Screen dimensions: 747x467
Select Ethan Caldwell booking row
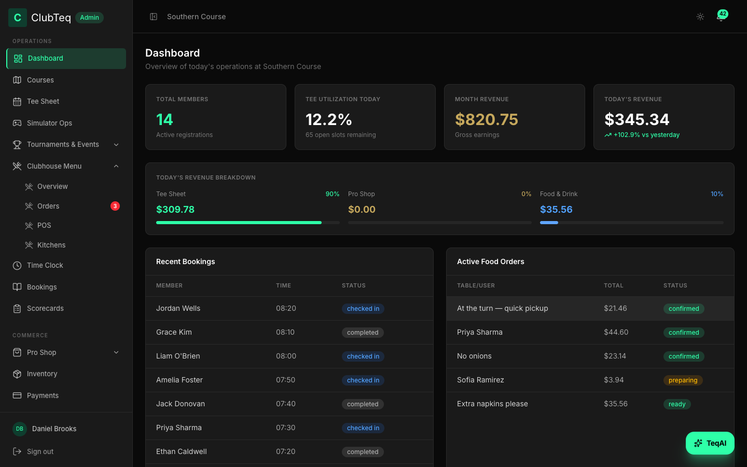coord(289,452)
